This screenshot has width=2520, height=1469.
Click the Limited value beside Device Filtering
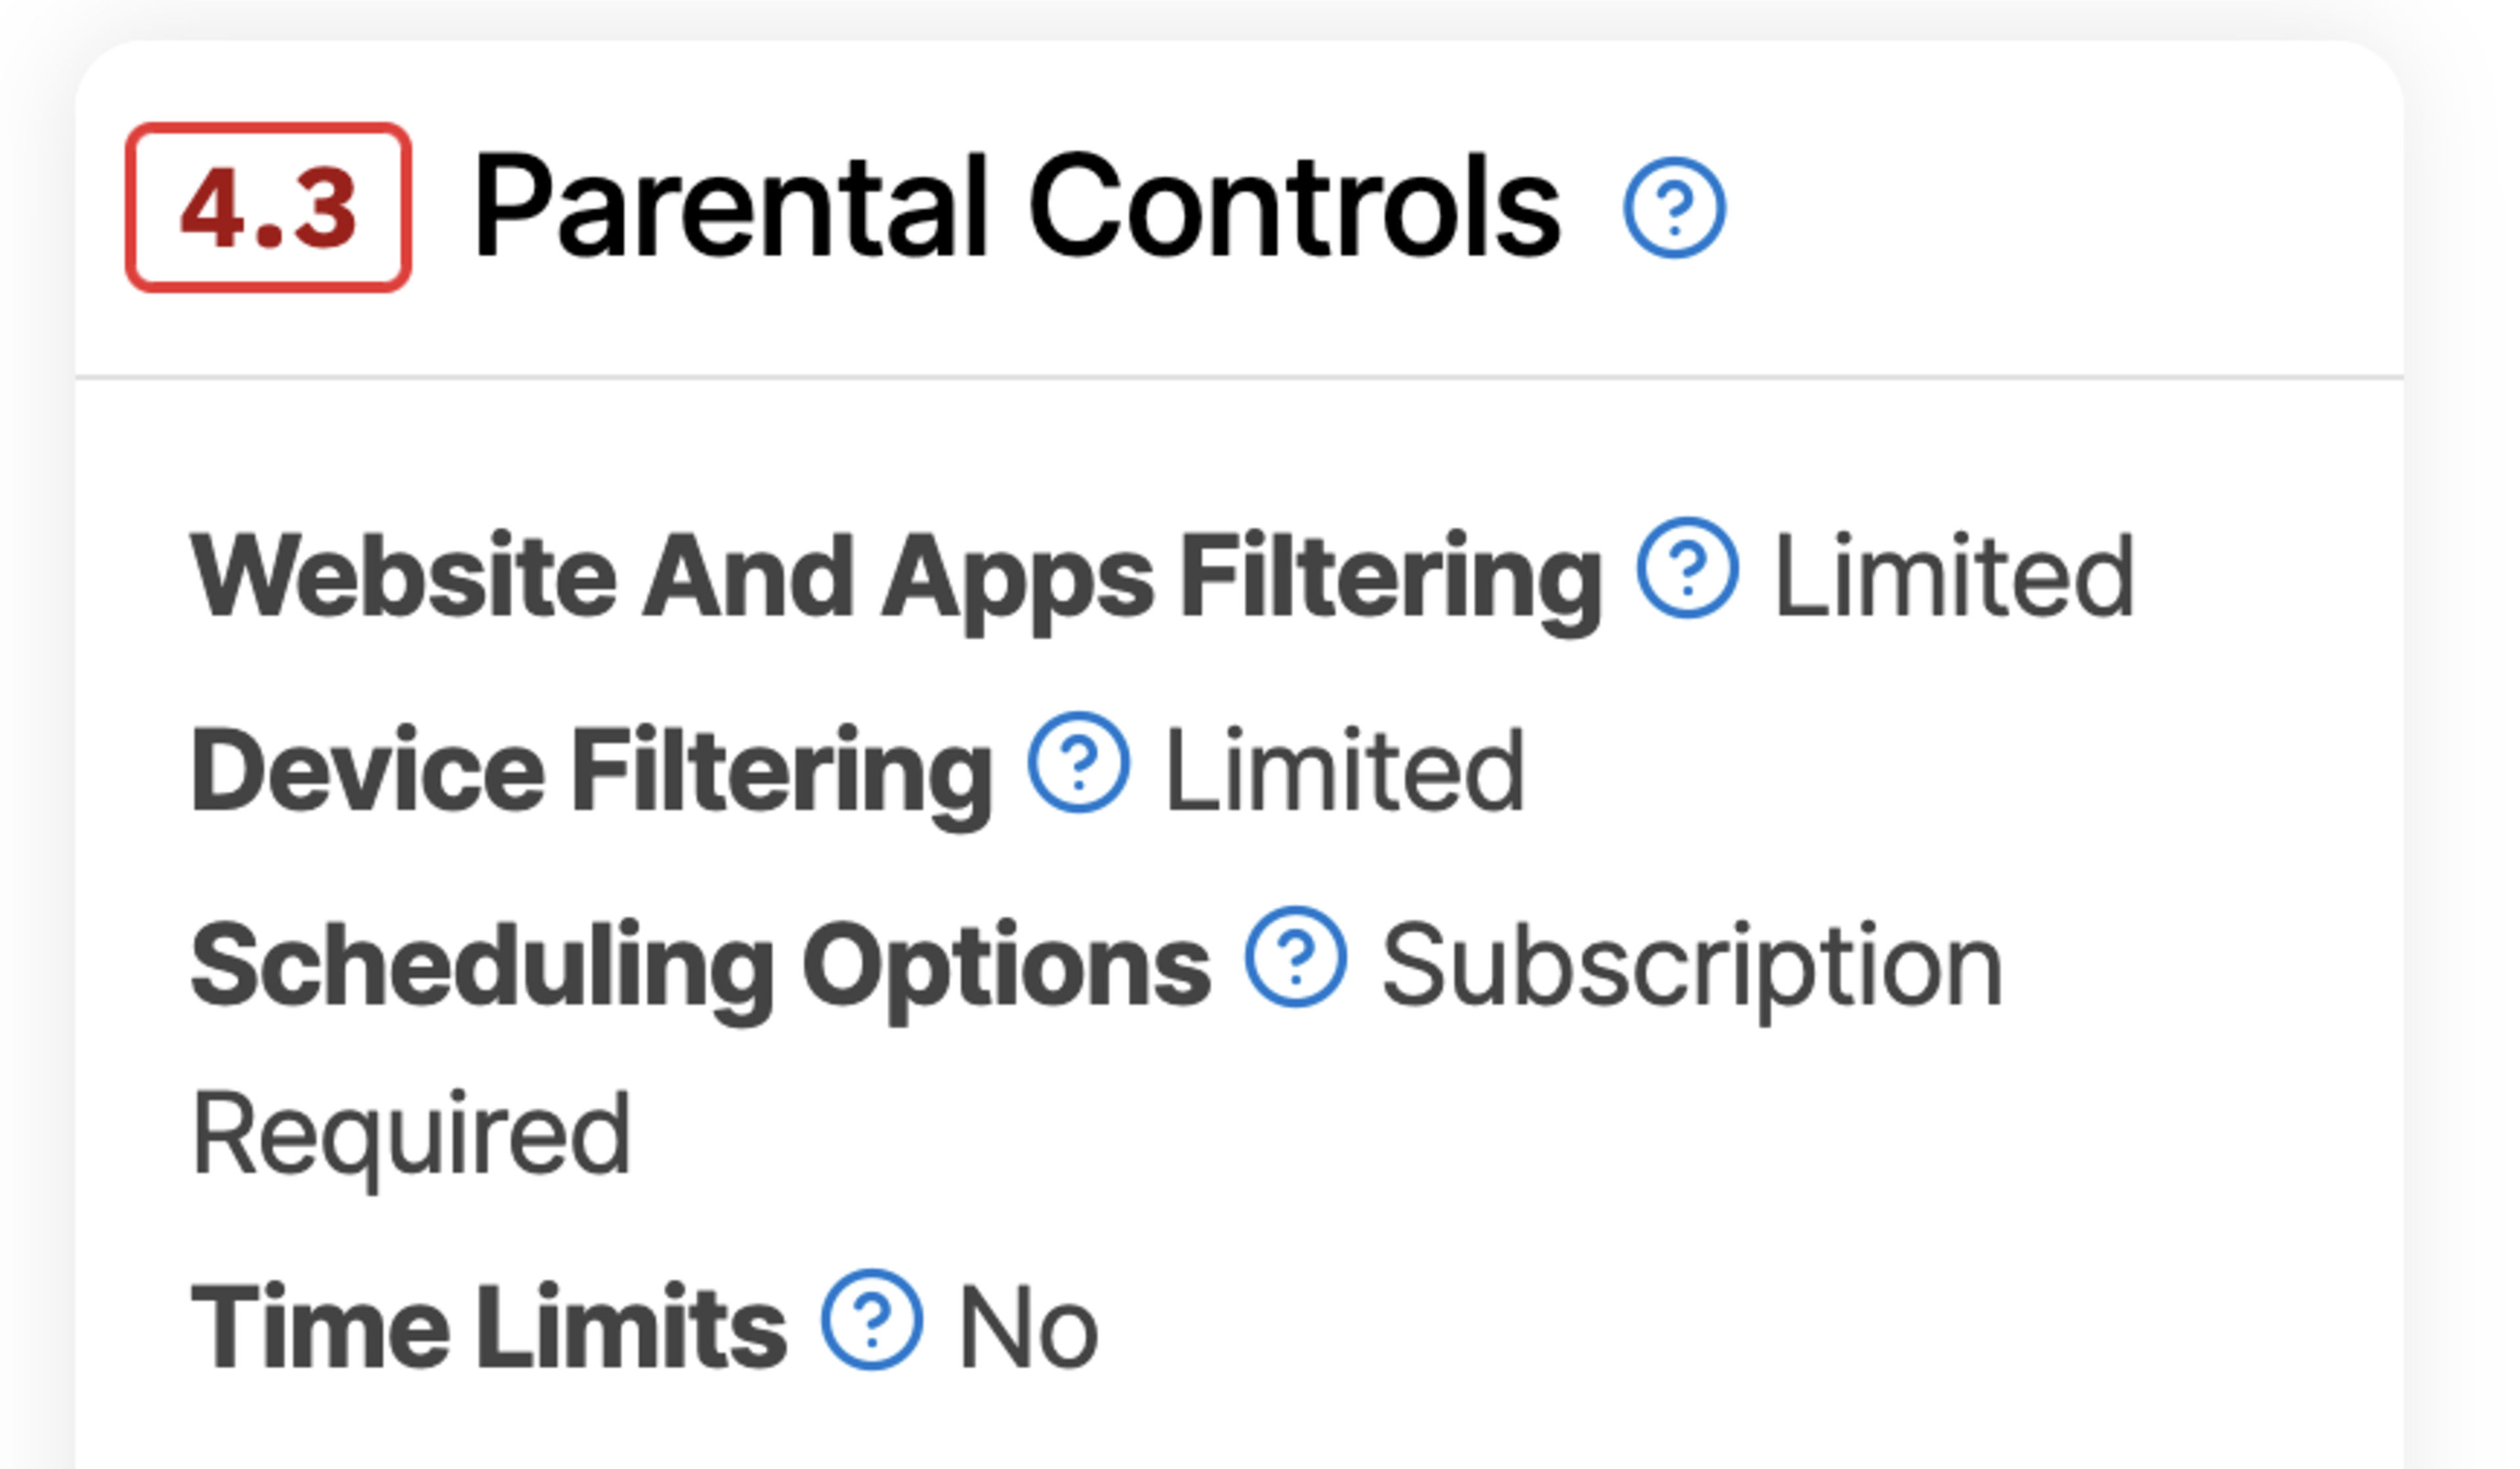click(1345, 770)
